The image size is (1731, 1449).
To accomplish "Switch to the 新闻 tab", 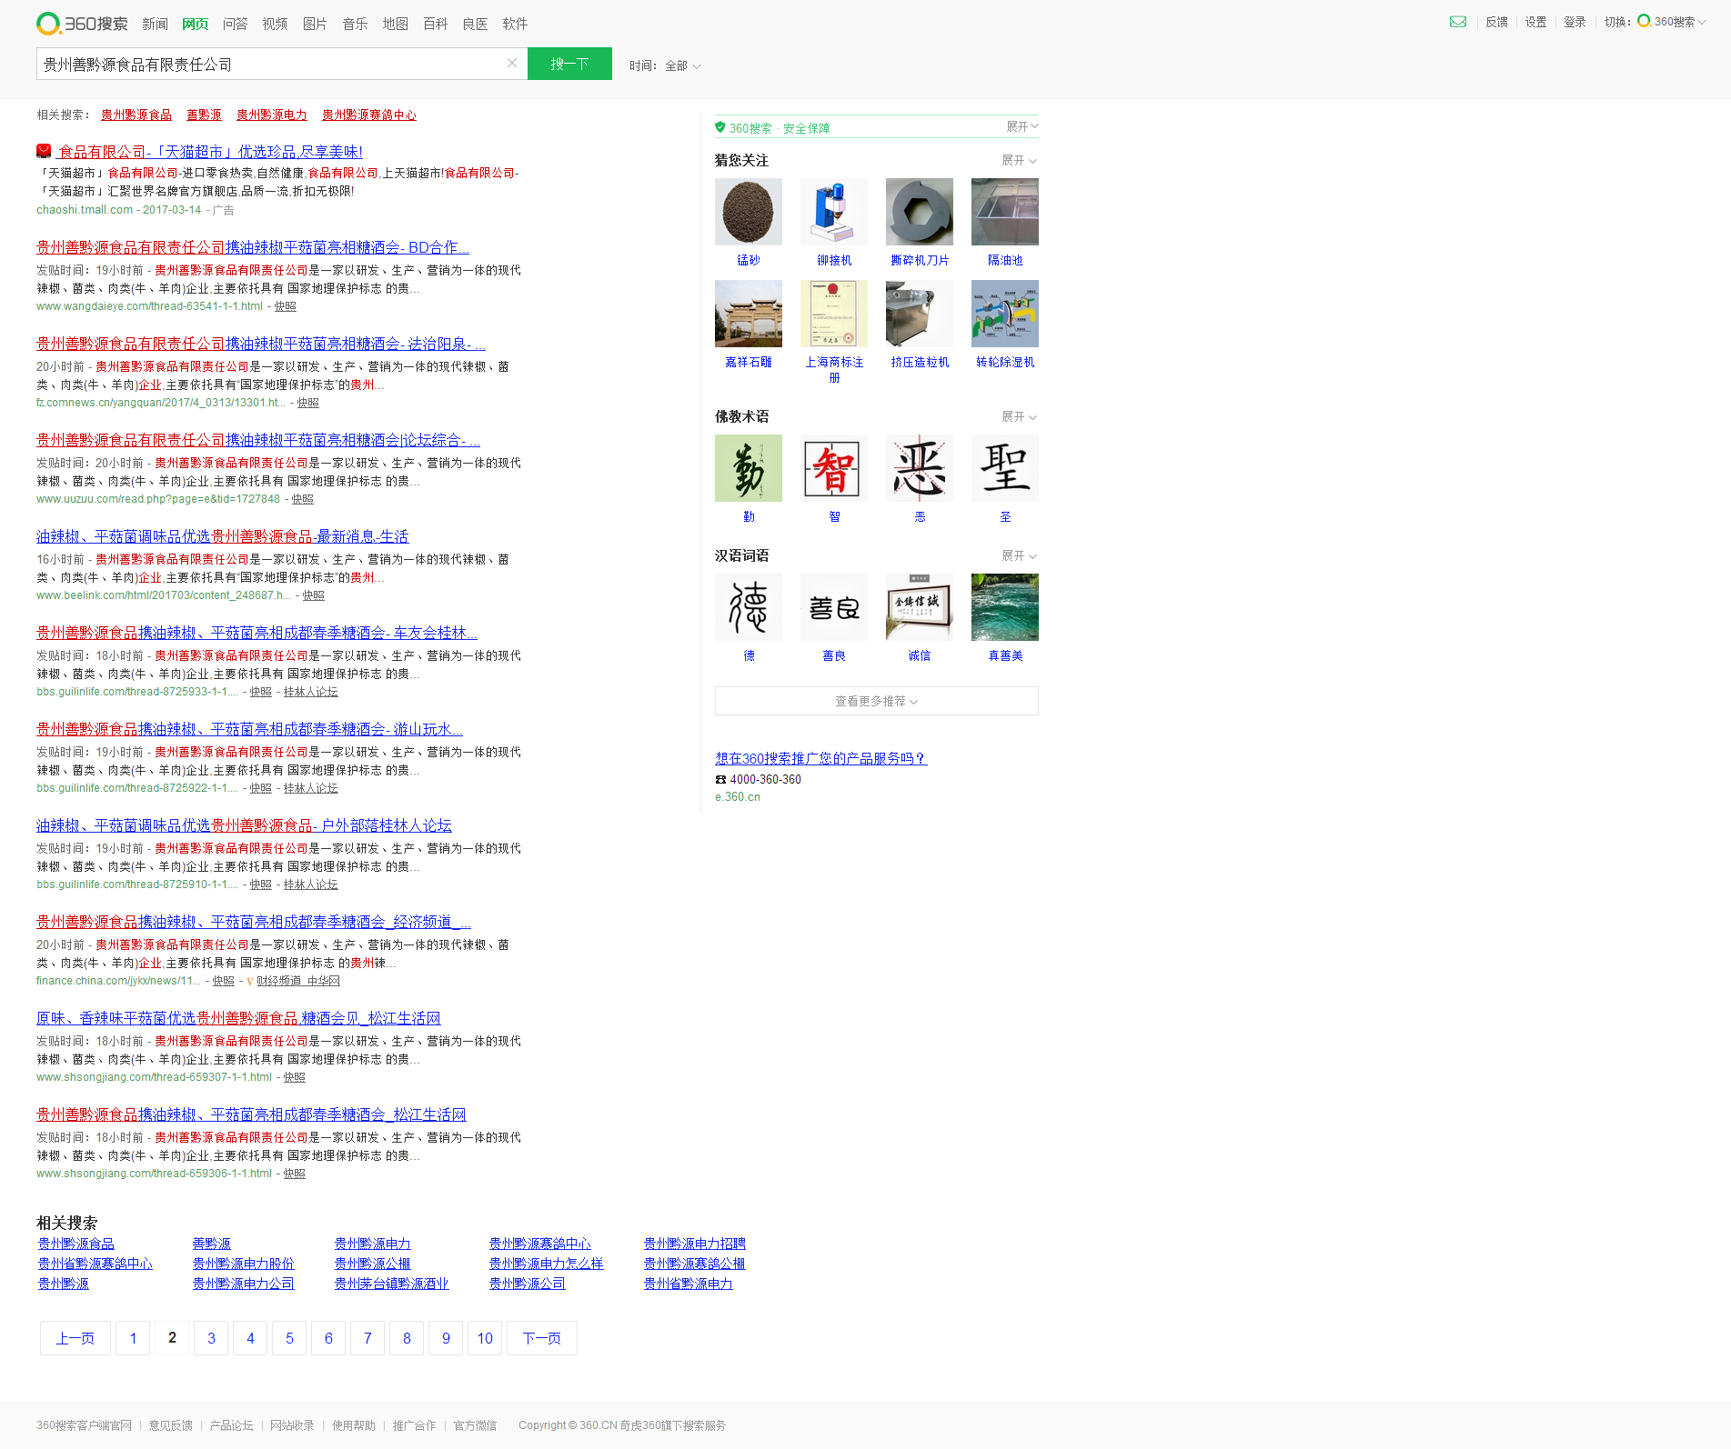I will (x=155, y=24).
